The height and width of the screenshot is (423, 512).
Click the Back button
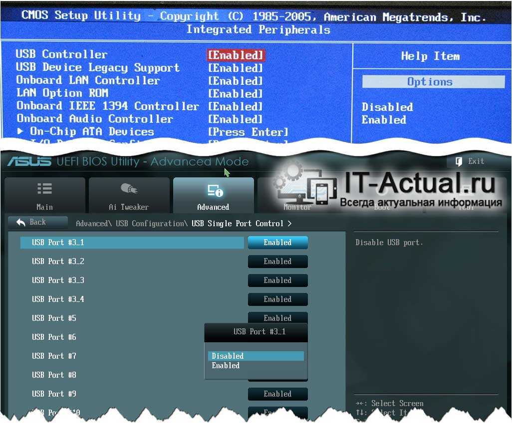point(37,222)
